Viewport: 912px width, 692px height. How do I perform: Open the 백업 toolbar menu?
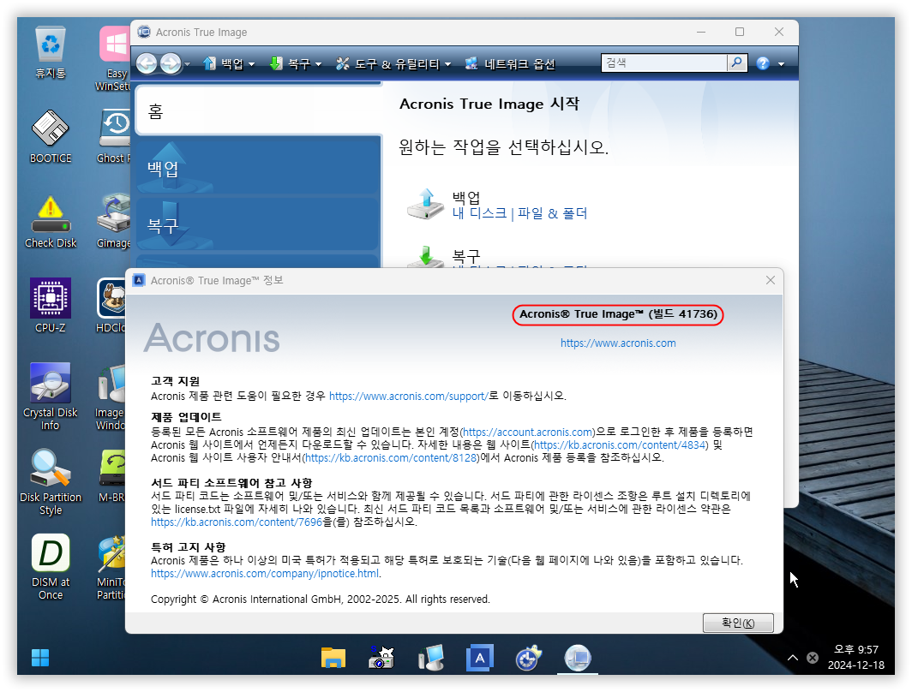point(229,64)
